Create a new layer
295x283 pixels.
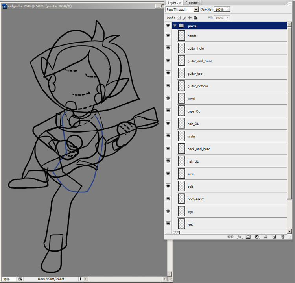pos(274,237)
